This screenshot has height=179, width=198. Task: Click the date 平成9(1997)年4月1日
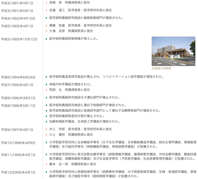coord(17,130)
